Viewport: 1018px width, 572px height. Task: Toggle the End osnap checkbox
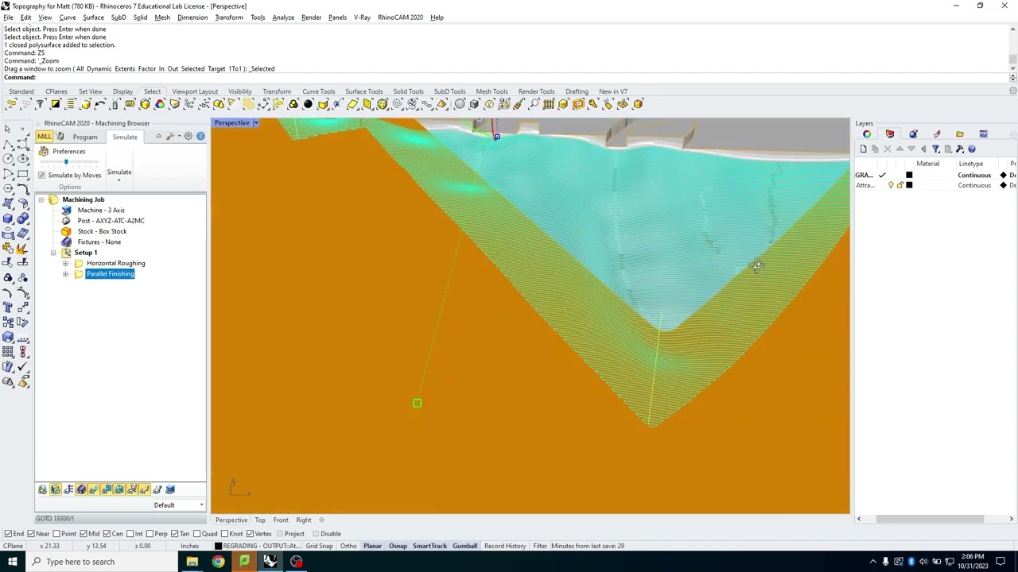[8, 534]
